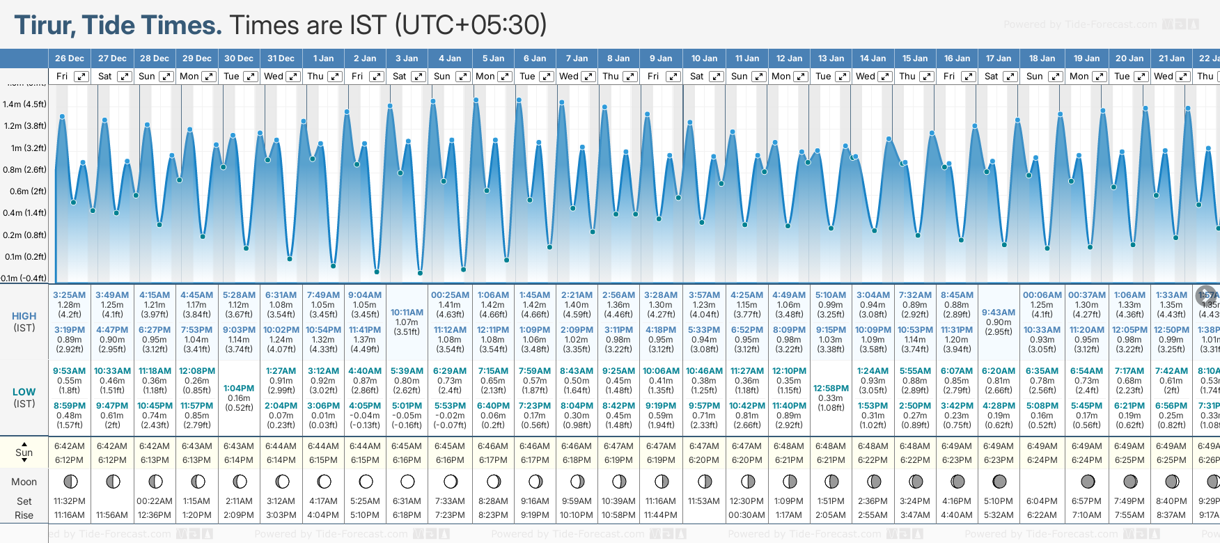The image size is (1220, 543).
Task: Expand the Fri 16 Jan day column
Action: tap(968, 77)
